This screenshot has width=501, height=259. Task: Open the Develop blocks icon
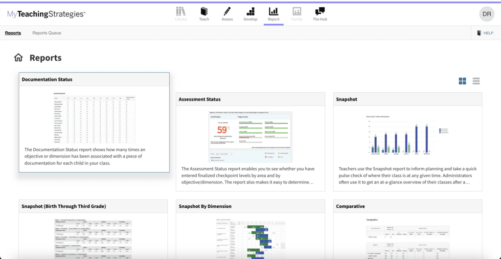tap(250, 11)
